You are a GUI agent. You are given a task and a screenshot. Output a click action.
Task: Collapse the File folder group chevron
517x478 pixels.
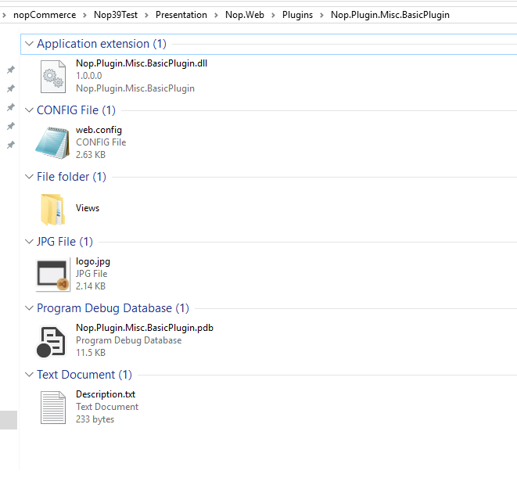(x=30, y=177)
